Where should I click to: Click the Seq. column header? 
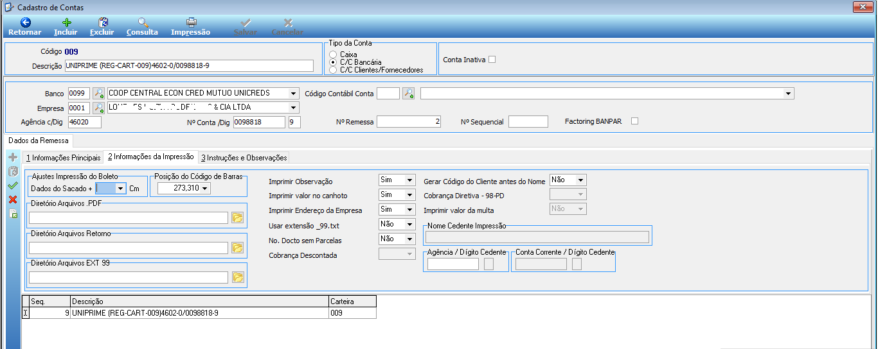click(x=49, y=302)
